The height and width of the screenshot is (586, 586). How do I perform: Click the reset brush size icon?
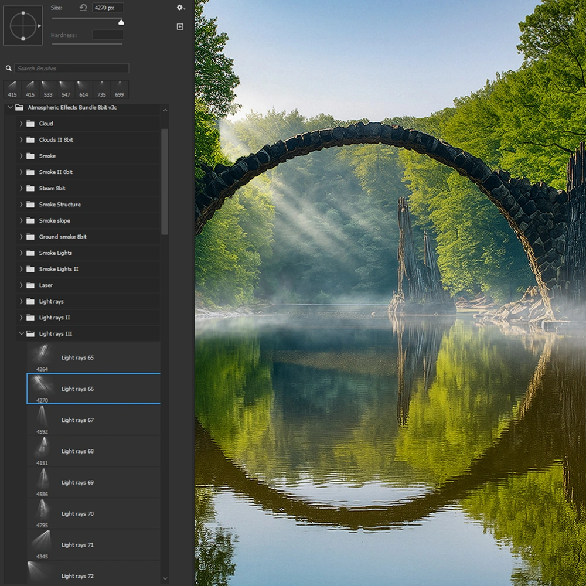pos(83,8)
